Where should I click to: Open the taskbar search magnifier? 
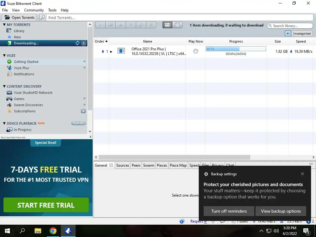[x=22, y=231]
